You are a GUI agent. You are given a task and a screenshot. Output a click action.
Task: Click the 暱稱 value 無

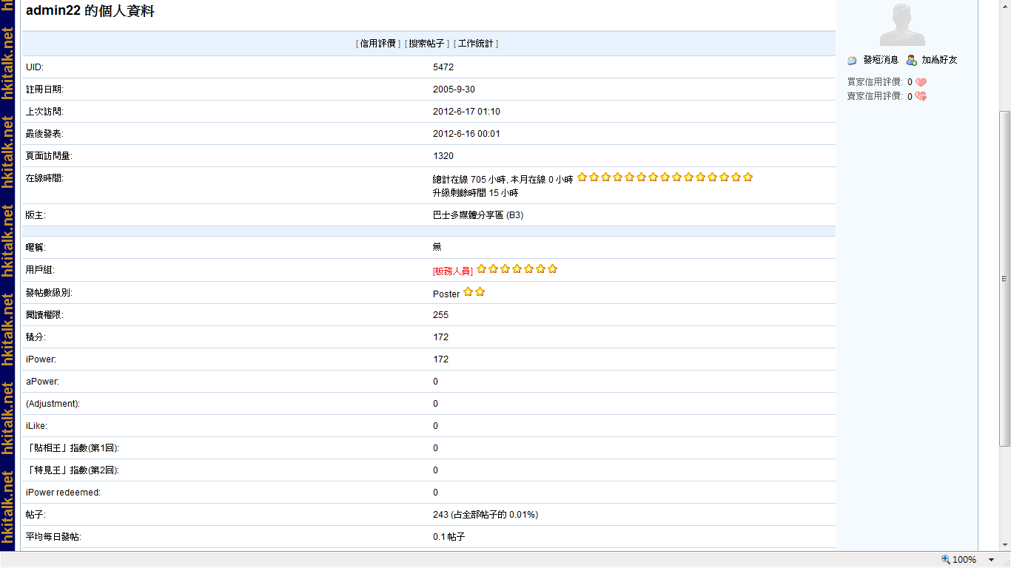tap(437, 247)
